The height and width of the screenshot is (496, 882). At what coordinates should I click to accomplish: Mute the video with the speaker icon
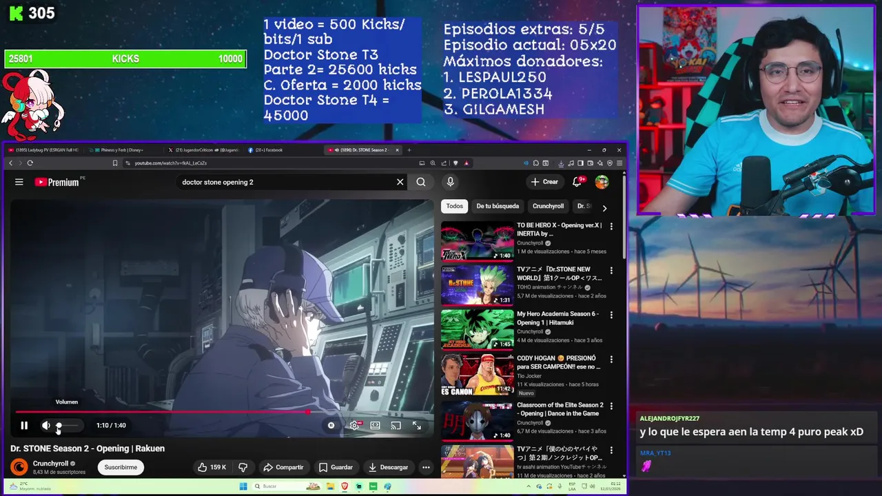pyautogui.click(x=46, y=426)
